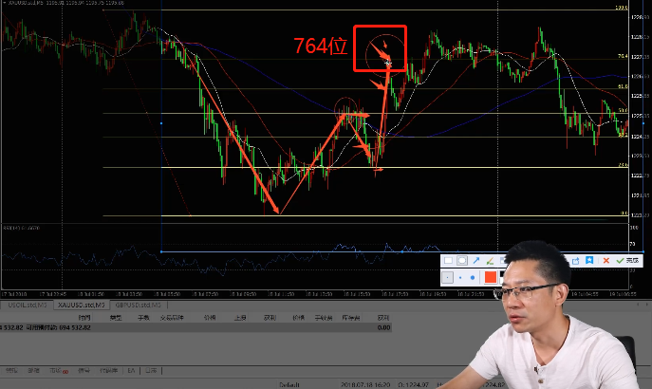Switch to the USOIL.std,M5 chart tab
Image resolution: width=652 pixels, height=389 pixels.
tap(28, 306)
